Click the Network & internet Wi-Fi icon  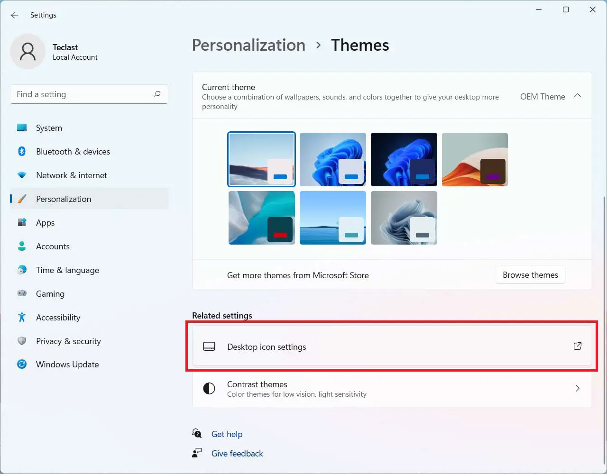(x=22, y=175)
